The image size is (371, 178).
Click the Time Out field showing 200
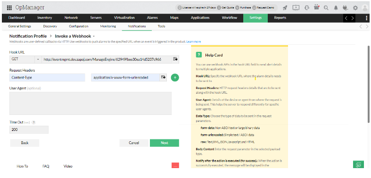pyautogui.click(x=29, y=129)
